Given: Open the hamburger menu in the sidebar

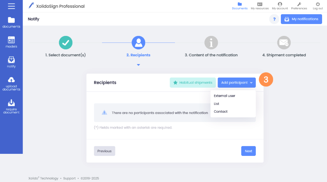Looking at the screenshot, I should tap(11, 6).
